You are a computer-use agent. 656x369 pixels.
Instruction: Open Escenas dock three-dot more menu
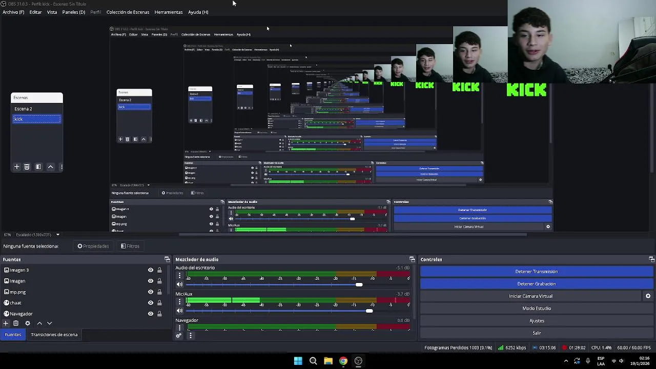pyautogui.click(x=61, y=167)
